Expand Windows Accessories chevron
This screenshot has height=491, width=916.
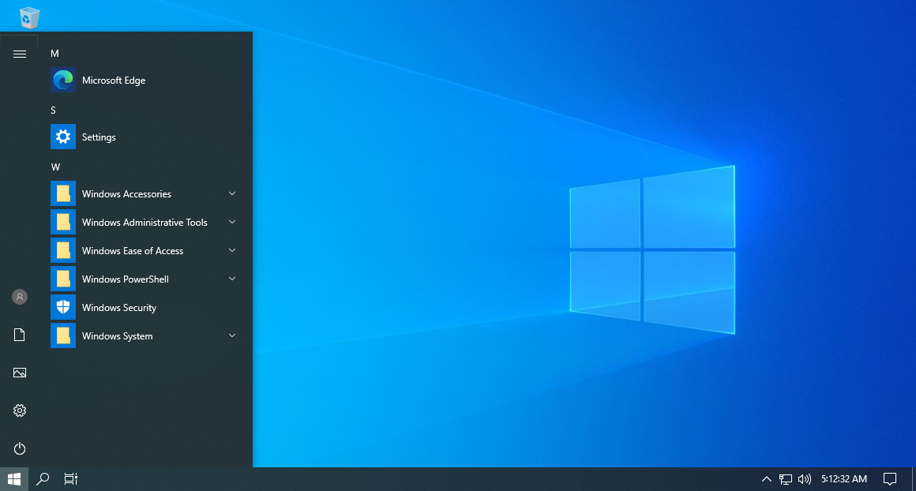pos(232,194)
